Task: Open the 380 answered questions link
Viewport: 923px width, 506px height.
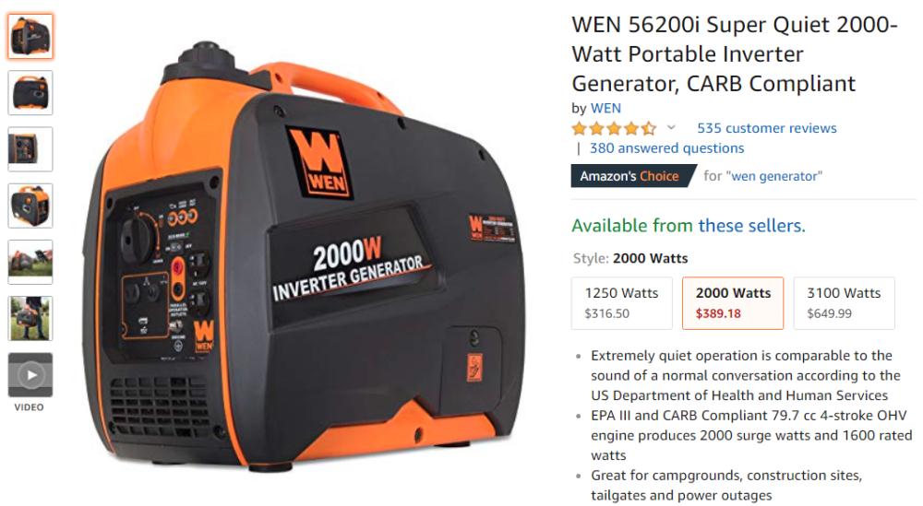Action: coord(666,148)
